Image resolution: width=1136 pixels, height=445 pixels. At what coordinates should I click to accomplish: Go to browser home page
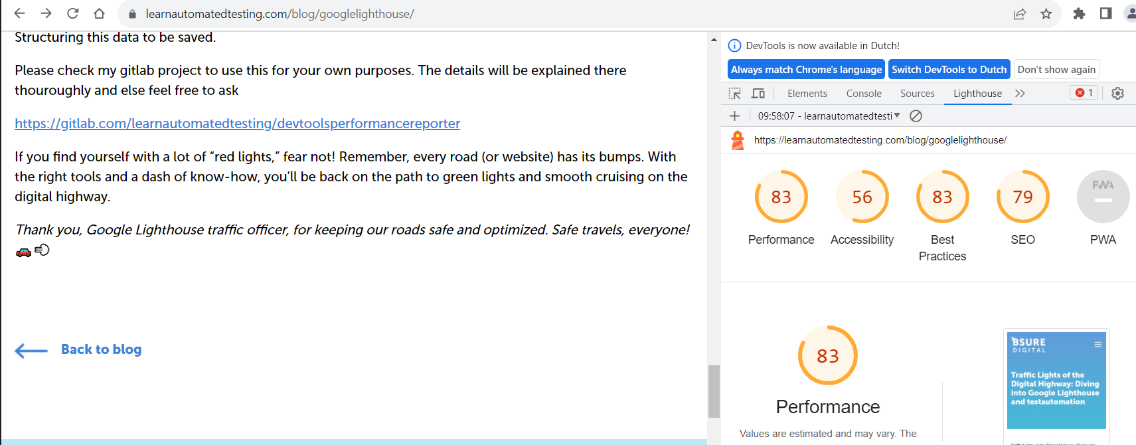point(99,13)
